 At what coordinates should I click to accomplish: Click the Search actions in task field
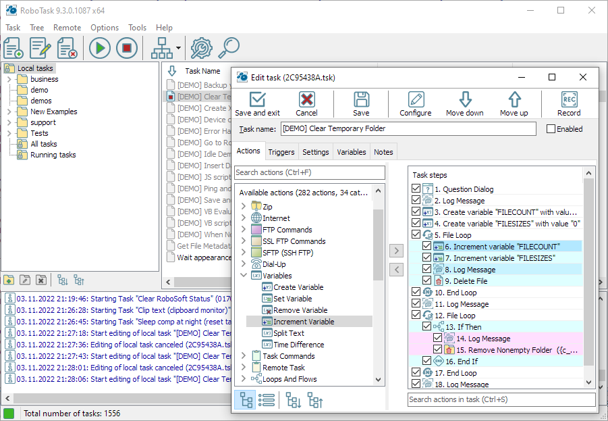[x=501, y=400]
